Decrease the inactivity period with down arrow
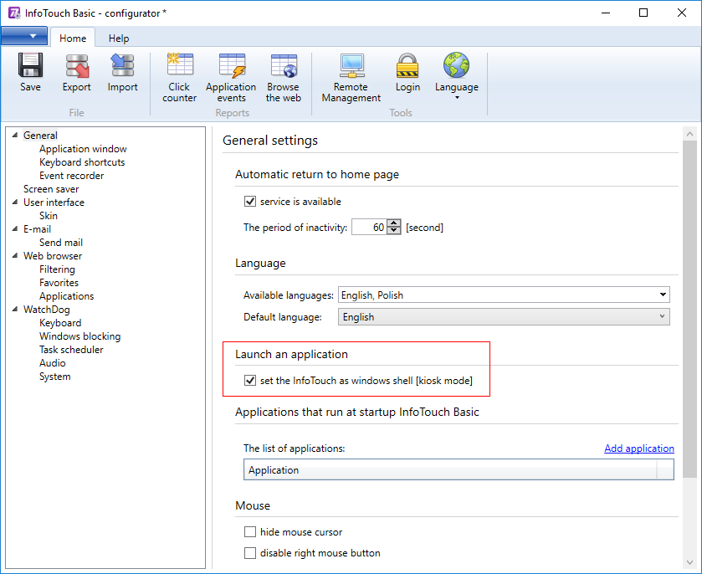702x574 pixels. click(x=393, y=231)
